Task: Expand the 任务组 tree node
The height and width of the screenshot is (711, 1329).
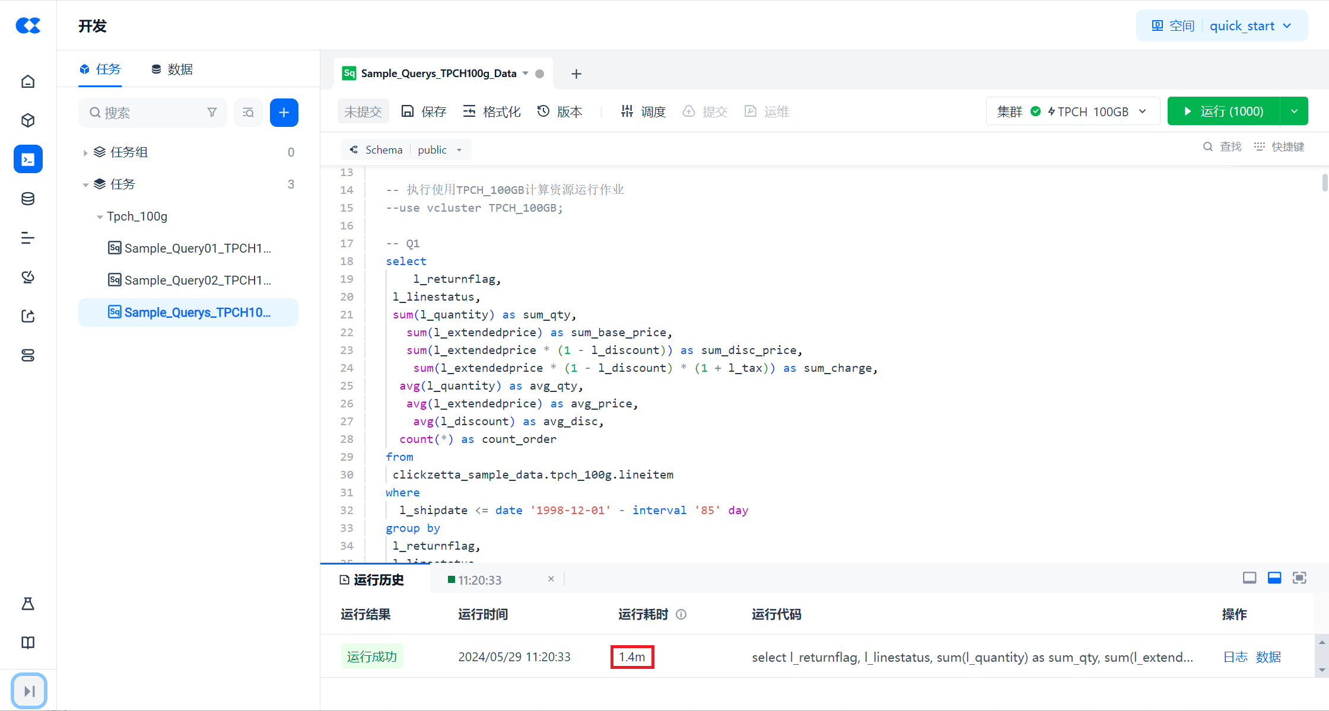Action: coord(85,152)
